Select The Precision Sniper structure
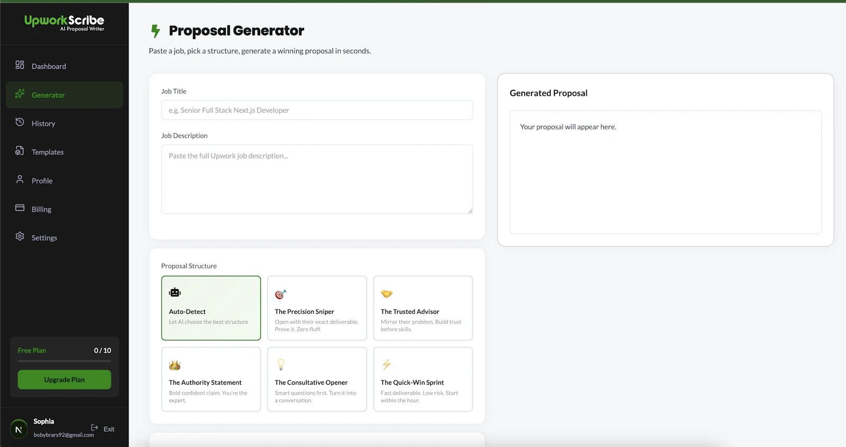The image size is (846, 447). pos(317,308)
